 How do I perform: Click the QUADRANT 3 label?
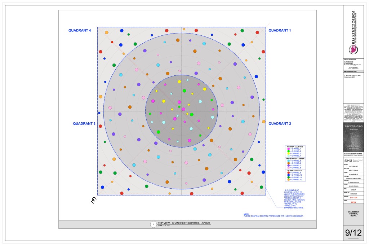(x=84, y=124)
